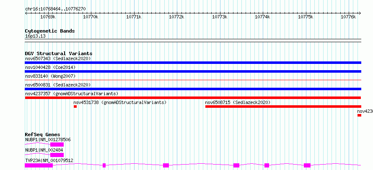Click the blue bar below nsv6500831 label
This screenshot has height=170, width=373.
coord(193,89)
